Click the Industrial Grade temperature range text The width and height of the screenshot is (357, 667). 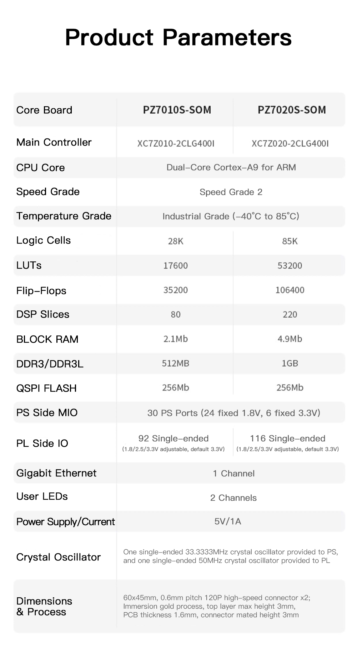[x=231, y=216]
